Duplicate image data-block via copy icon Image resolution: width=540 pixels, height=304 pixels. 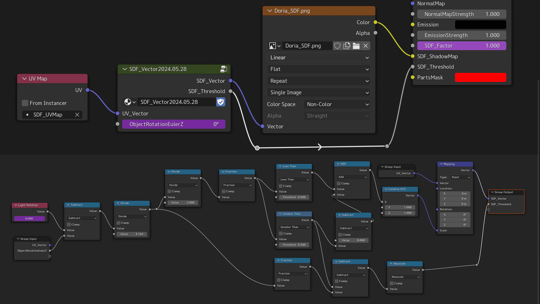tap(347, 45)
